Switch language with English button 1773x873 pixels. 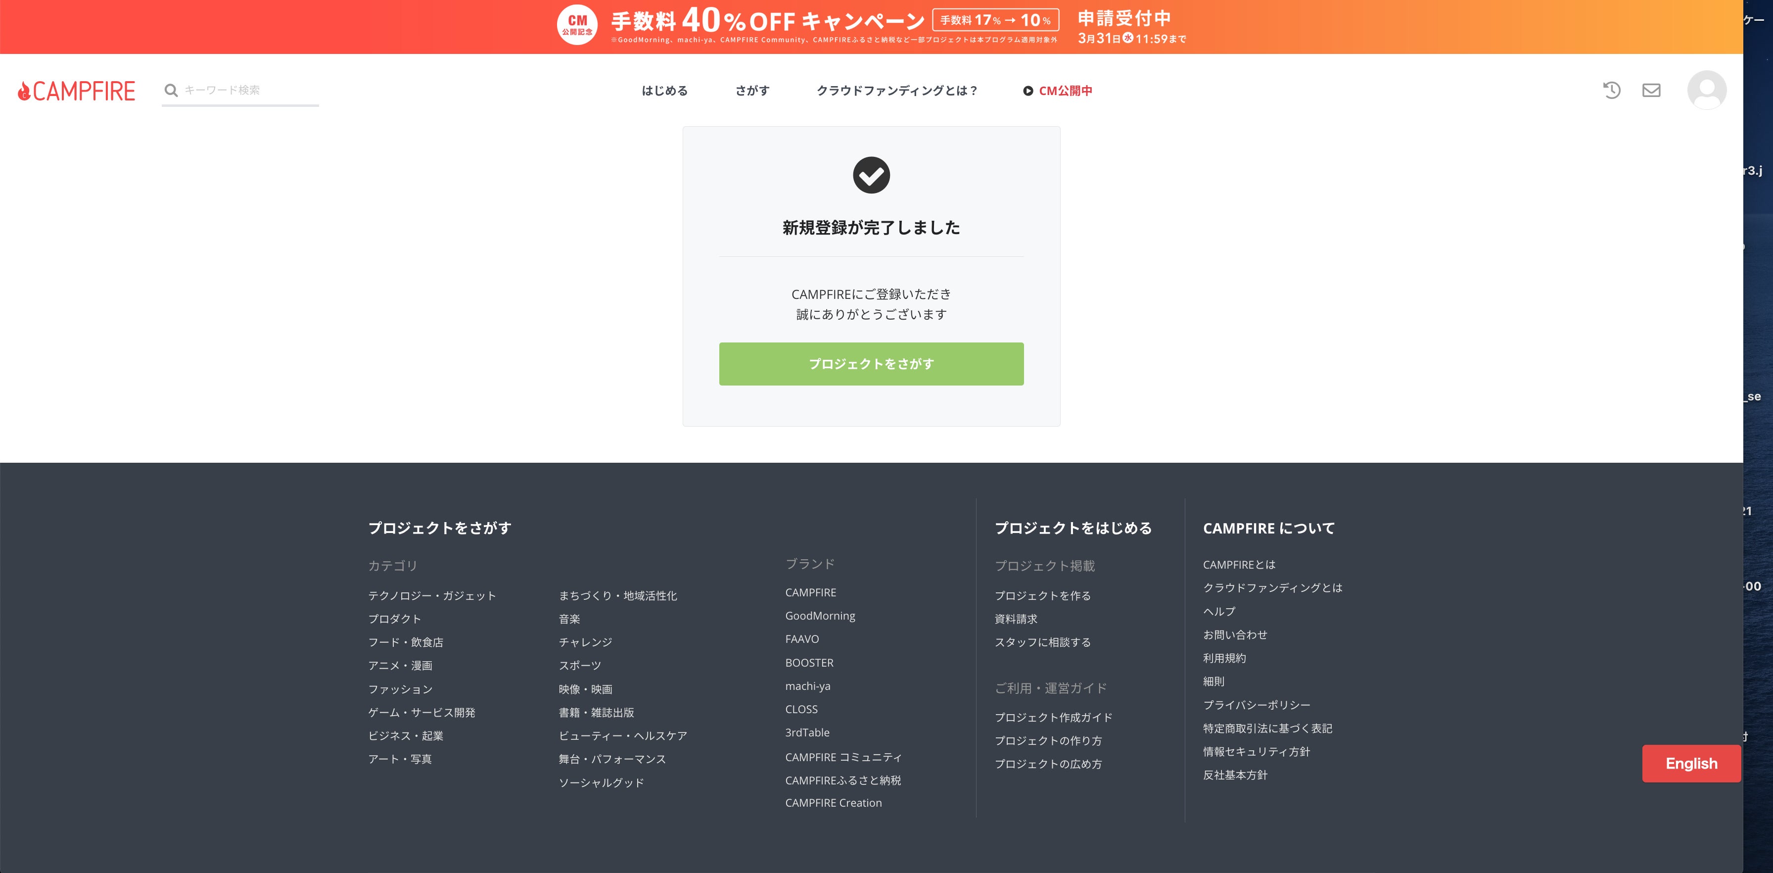[1690, 764]
